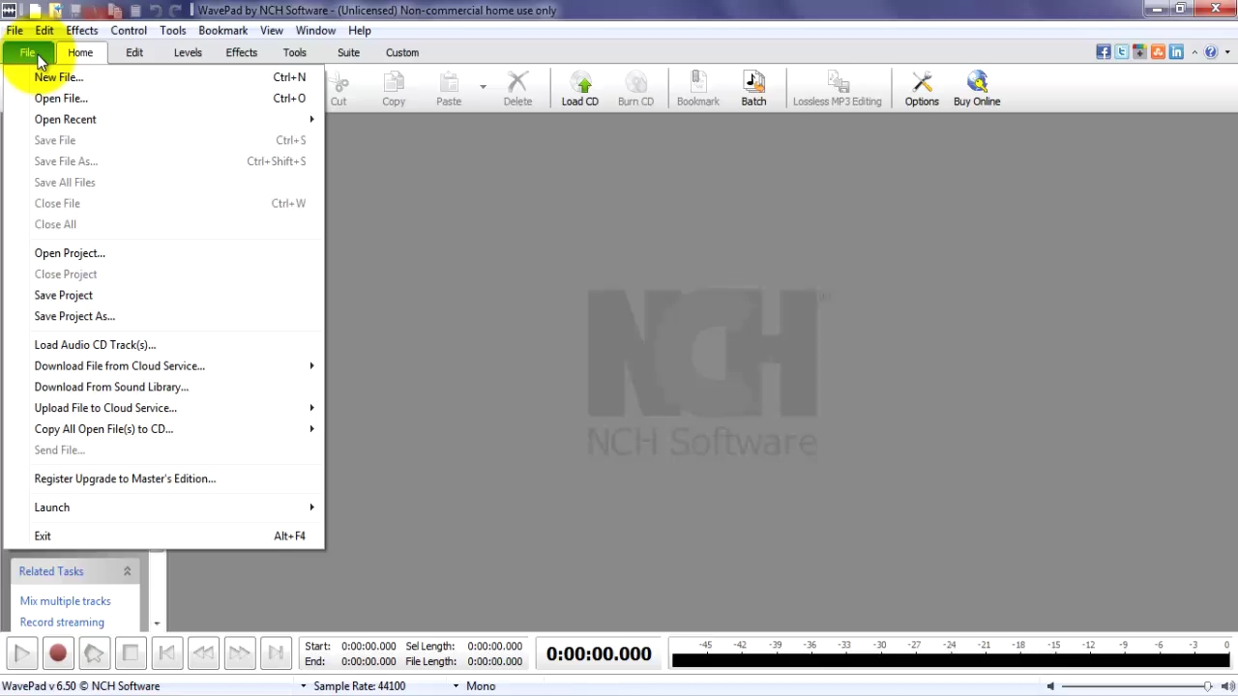Open the Mono channel dropdown
Image resolution: width=1238 pixels, height=696 pixels.
456,686
